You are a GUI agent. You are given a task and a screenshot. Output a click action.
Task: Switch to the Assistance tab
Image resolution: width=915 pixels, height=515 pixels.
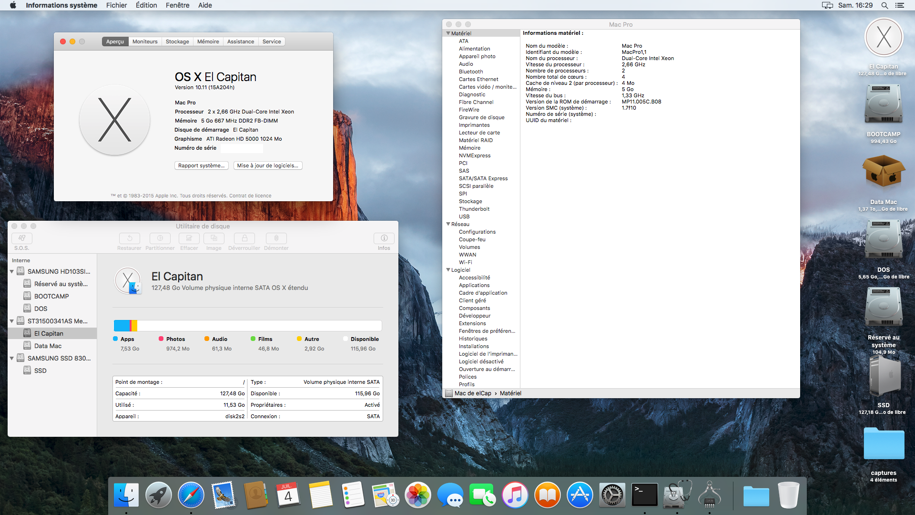tap(241, 41)
